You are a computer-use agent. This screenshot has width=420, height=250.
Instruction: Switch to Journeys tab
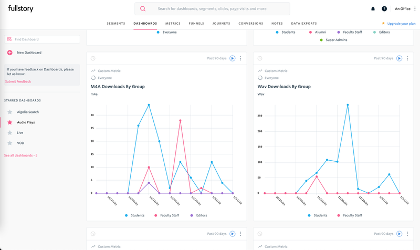(221, 24)
